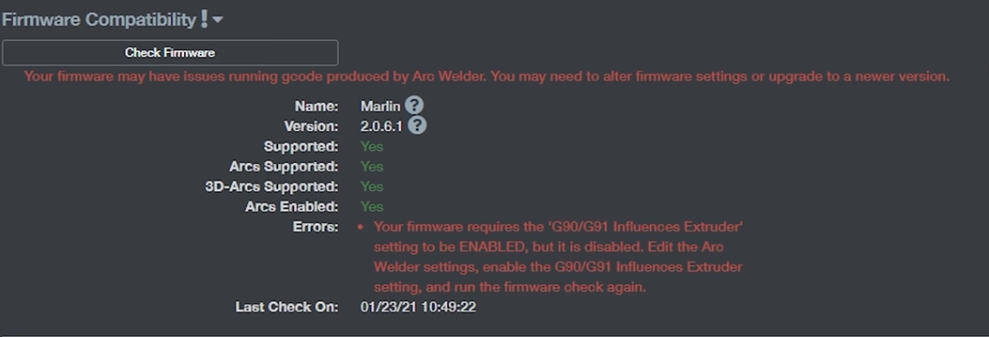Image resolution: width=989 pixels, height=337 pixels.
Task: Click the Arcs Enabled label
Action: pyautogui.click(x=292, y=207)
